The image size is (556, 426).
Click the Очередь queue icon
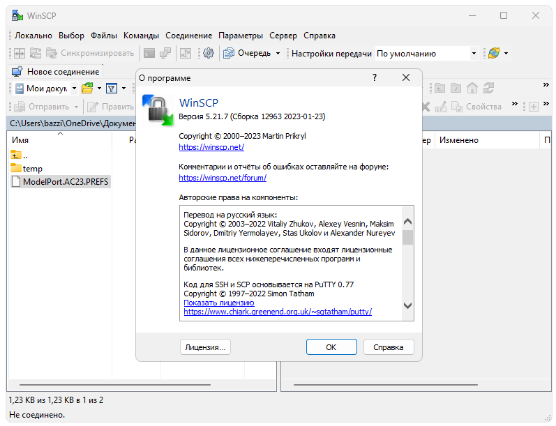228,54
